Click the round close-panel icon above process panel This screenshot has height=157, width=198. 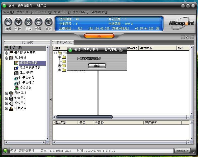point(192,37)
